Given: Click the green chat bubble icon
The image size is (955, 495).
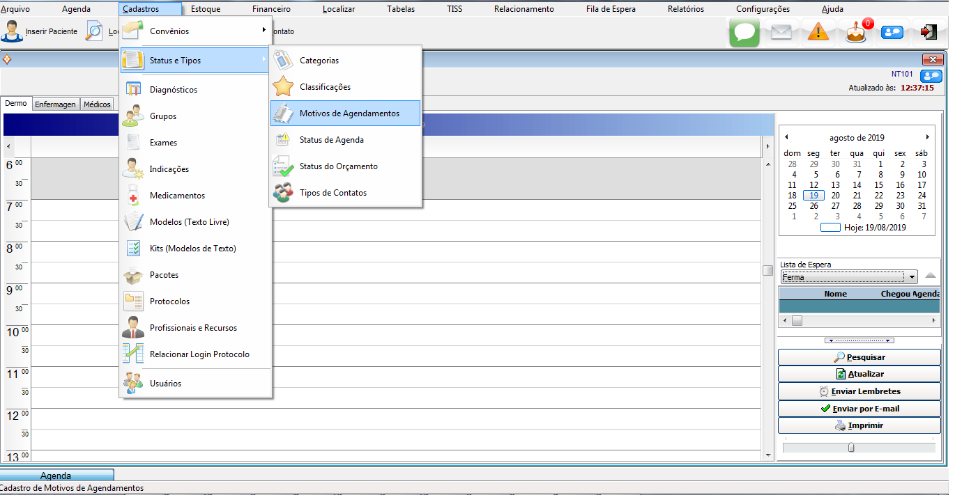Looking at the screenshot, I should tap(744, 32).
